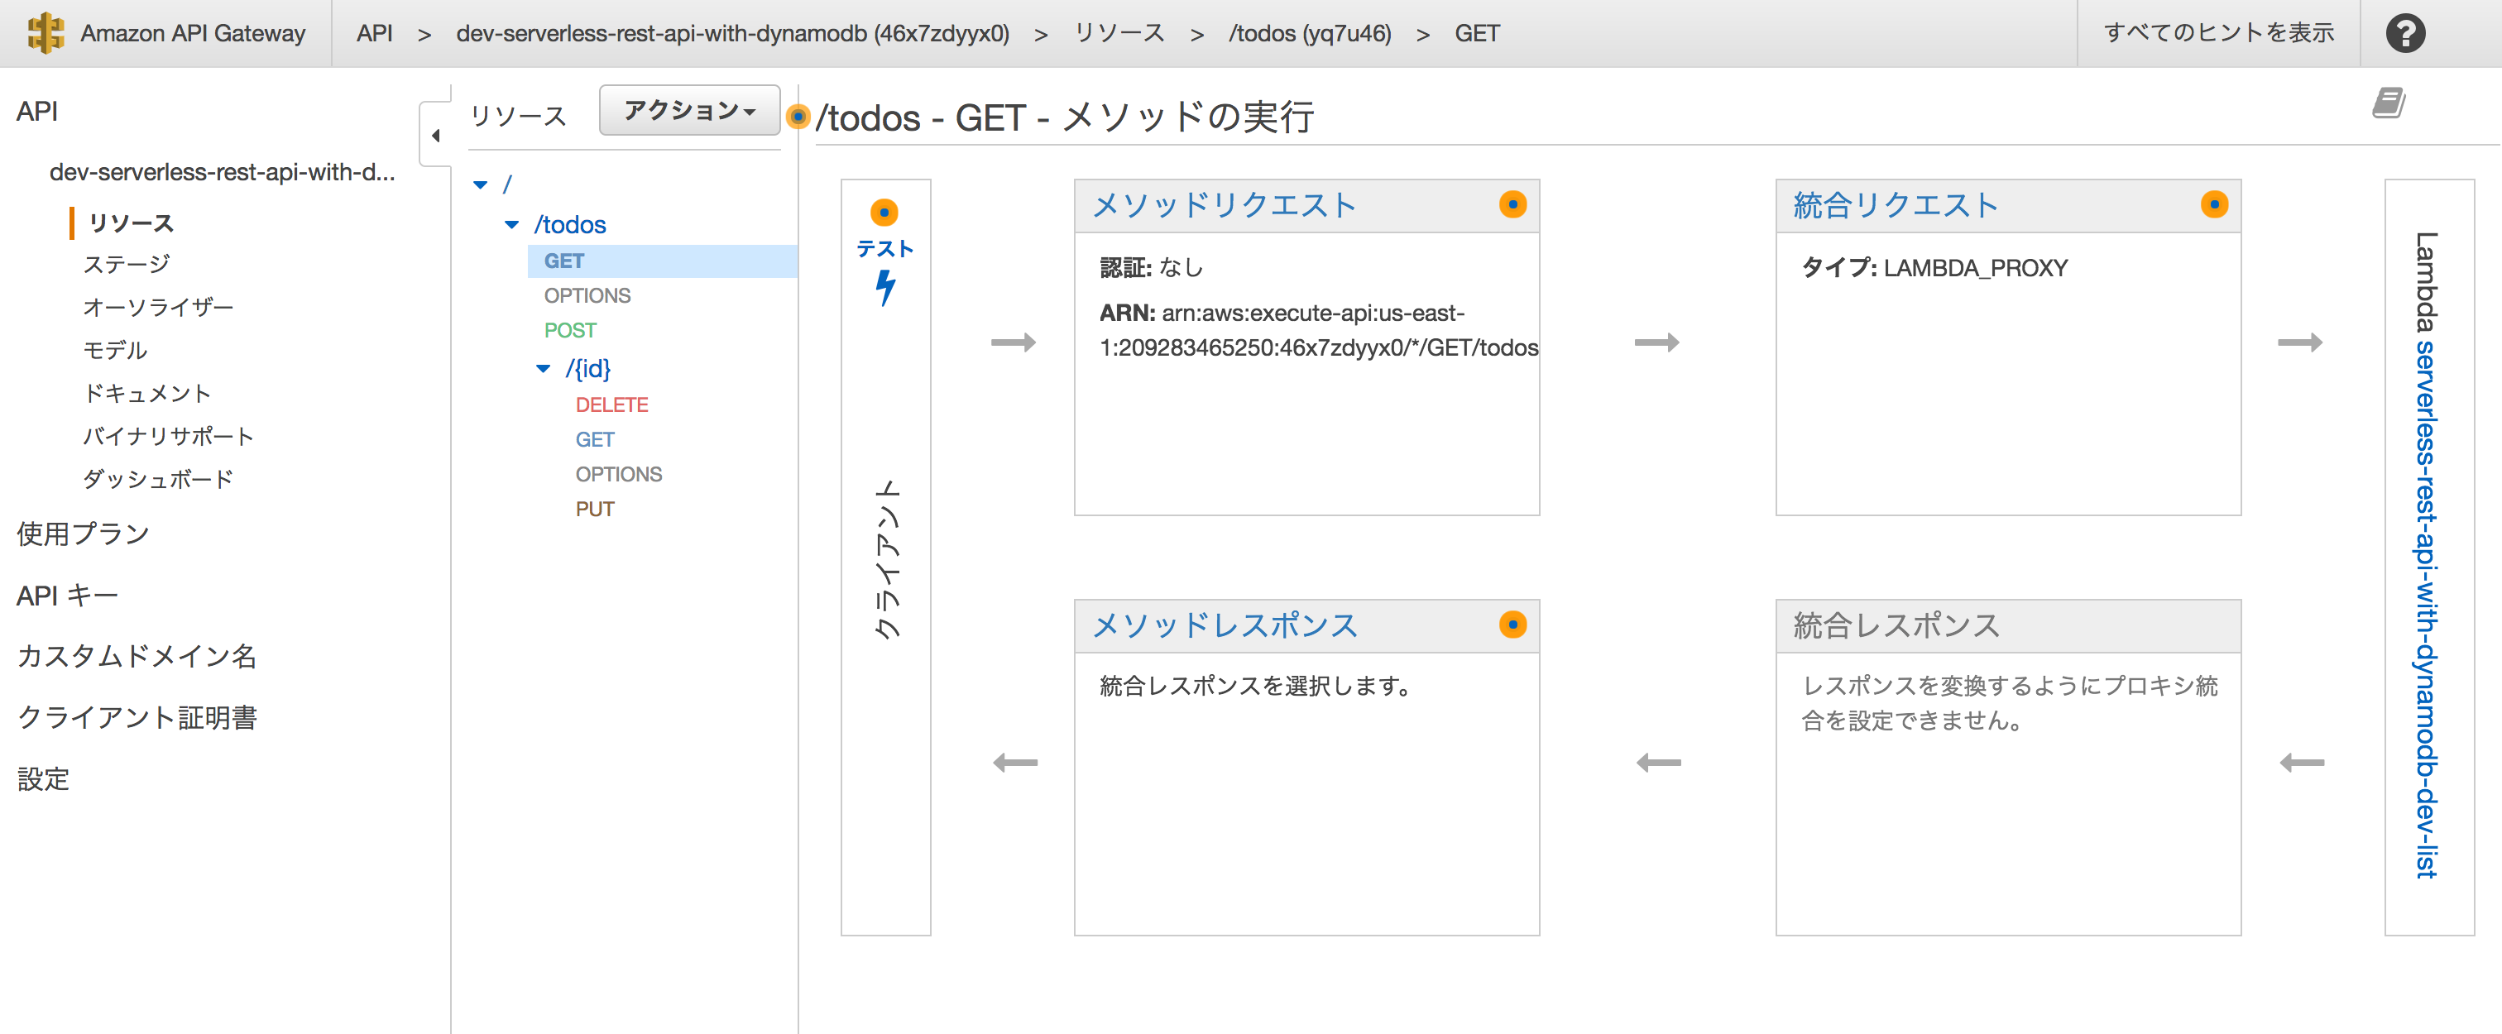The height and width of the screenshot is (1034, 2502).
Task: Click テスト link in client panel
Action: (x=884, y=248)
